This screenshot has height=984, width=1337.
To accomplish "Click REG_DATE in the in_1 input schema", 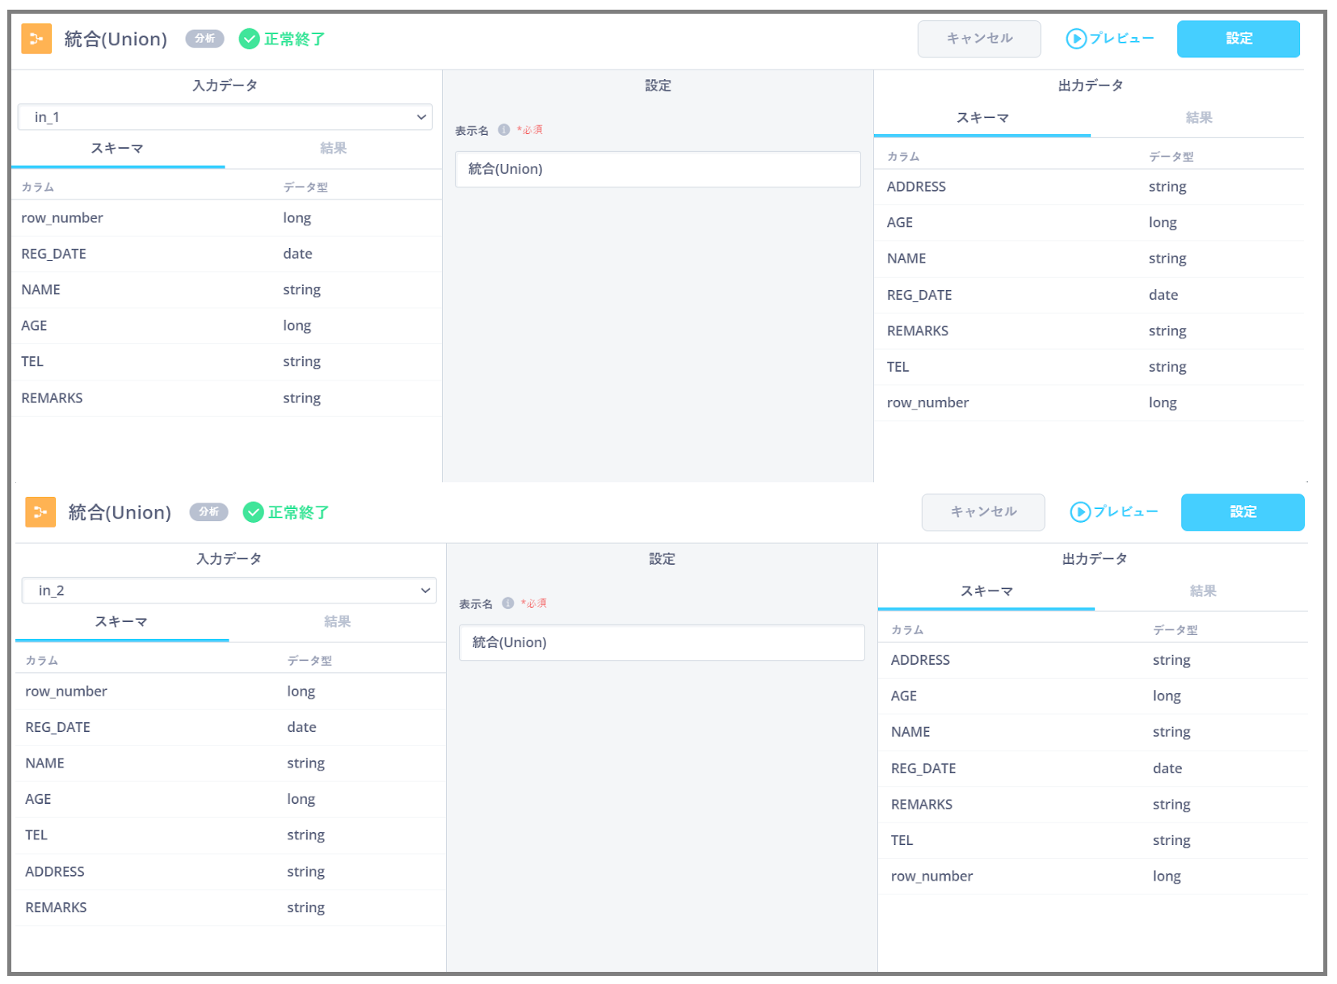I will [53, 254].
